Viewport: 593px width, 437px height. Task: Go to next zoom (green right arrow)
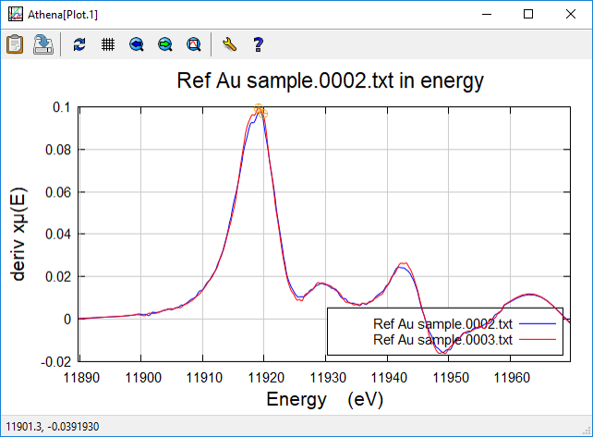[x=165, y=44]
